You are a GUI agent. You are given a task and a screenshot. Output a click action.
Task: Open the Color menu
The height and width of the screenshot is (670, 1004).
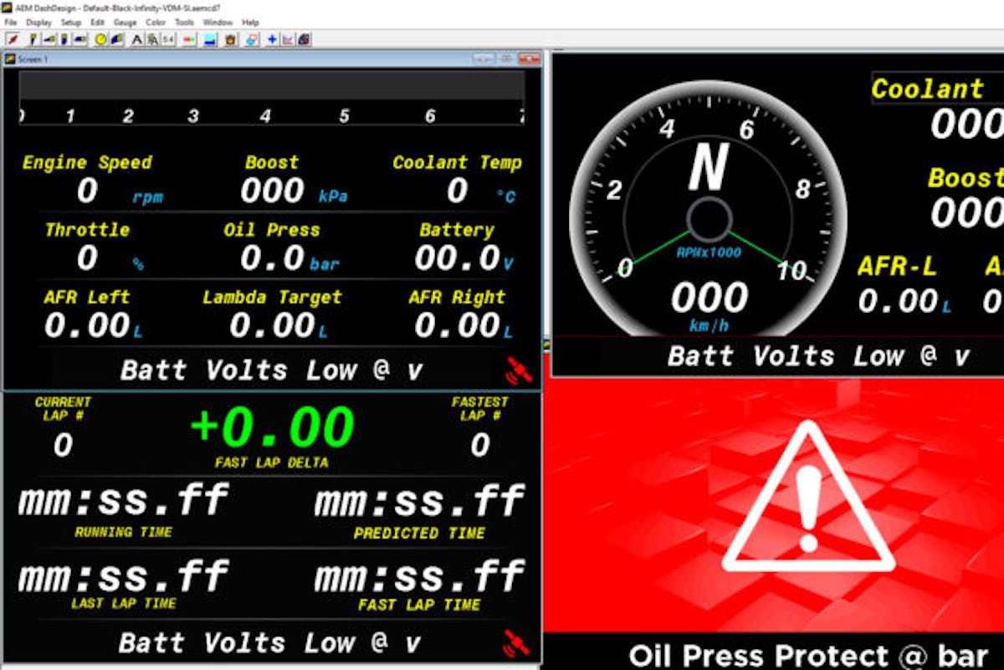coord(156,23)
